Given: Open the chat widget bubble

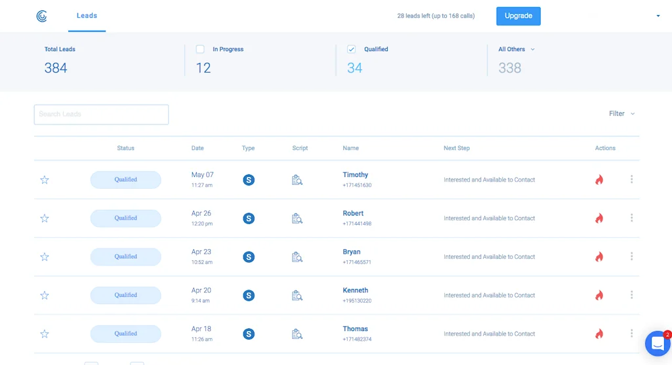Looking at the screenshot, I should click(x=656, y=343).
